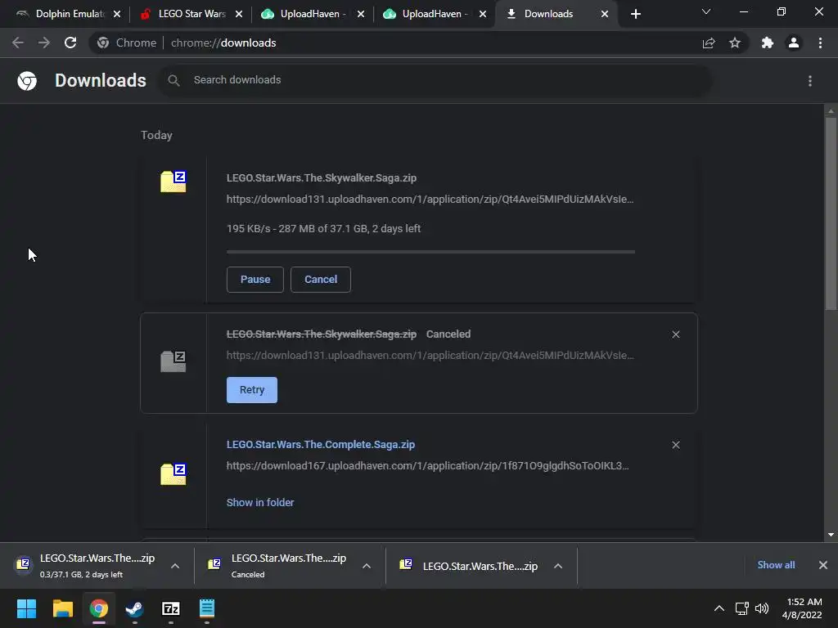
Task: Click the page vertical scrollbar thumb
Action: pos(831,213)
